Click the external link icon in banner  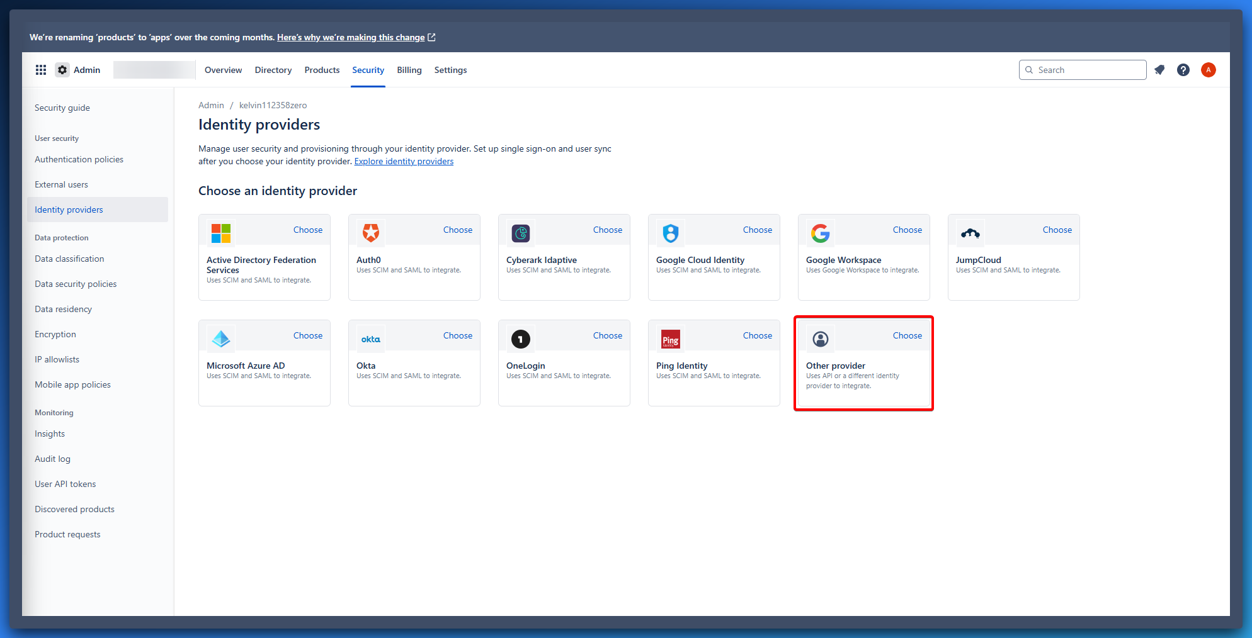431,37
